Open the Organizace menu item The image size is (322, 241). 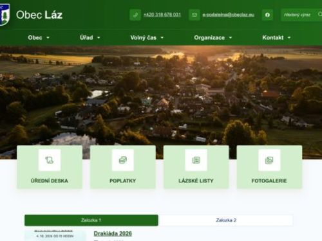[x=209, y=38]
